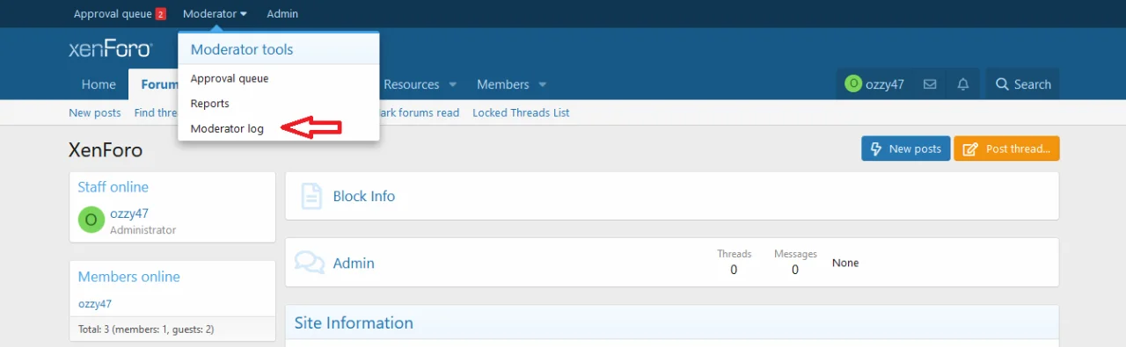Viewport: 1126px width, 347px height.
Task: Open the Resources navigation tab
Action: 412,84
